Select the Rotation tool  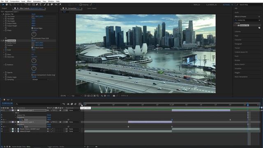[x=25, y=5]
